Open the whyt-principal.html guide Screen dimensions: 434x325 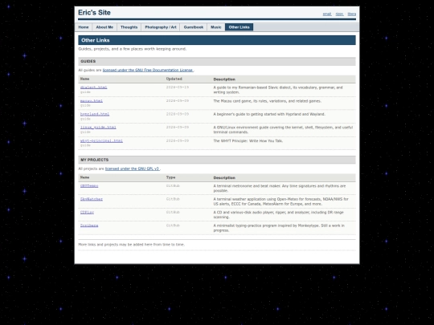pos(101,140)
